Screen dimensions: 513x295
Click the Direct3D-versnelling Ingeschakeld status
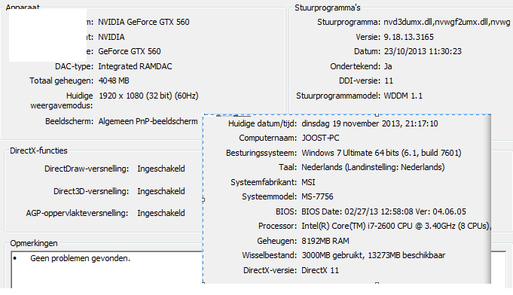click(x=161, y=191)
